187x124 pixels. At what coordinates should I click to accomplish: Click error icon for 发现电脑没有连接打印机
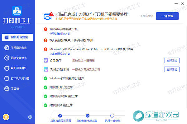46,29
